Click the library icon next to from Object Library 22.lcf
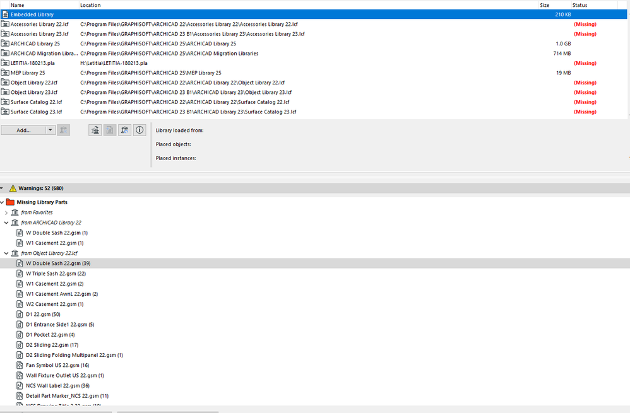The height and width of the screenshot is (413, 630). point(15,253)
